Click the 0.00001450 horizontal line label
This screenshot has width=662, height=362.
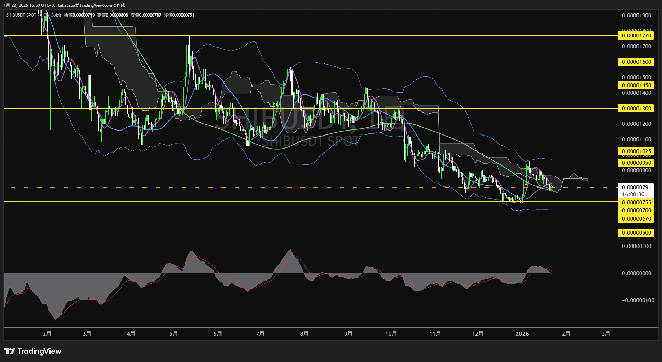(636, 85)
